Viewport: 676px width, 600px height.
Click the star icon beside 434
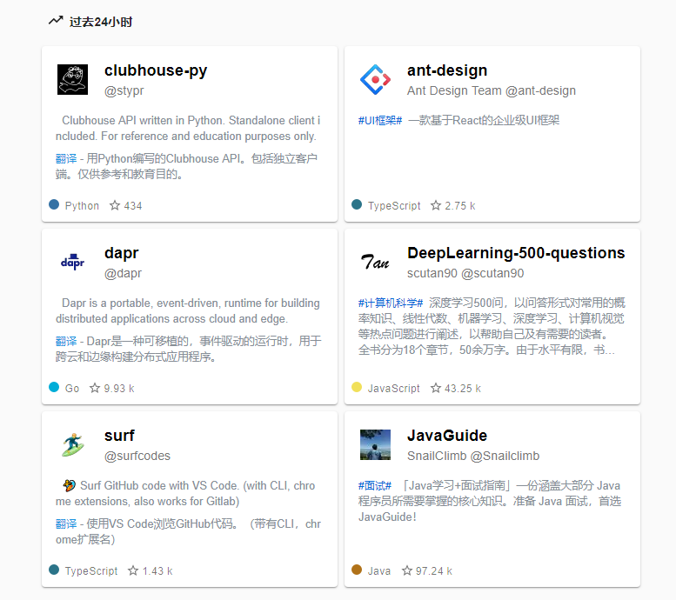coord(114,205)
